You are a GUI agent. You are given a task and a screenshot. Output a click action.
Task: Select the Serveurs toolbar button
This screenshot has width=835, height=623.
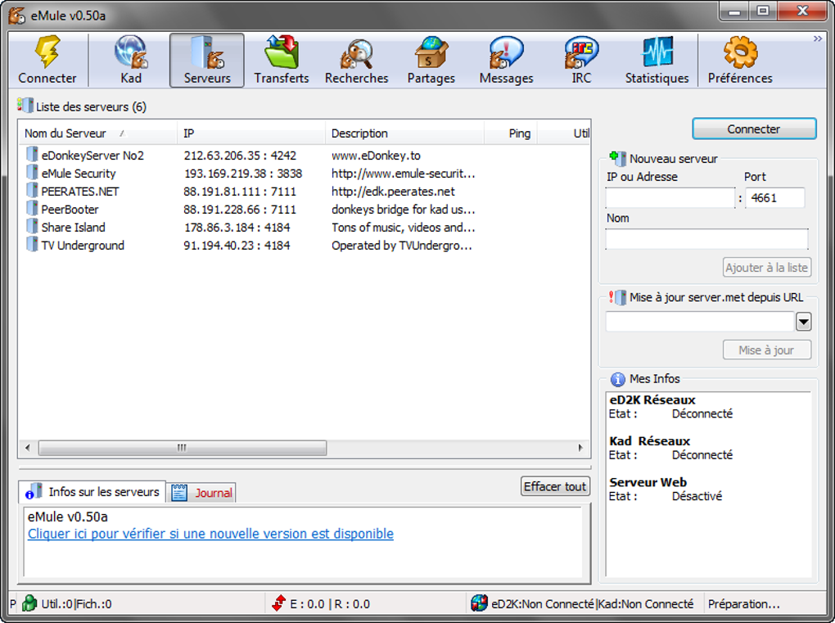pos(206,60)
